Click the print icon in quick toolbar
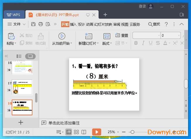This screenshot has width=191, height=139. click(x=41, y=24)
